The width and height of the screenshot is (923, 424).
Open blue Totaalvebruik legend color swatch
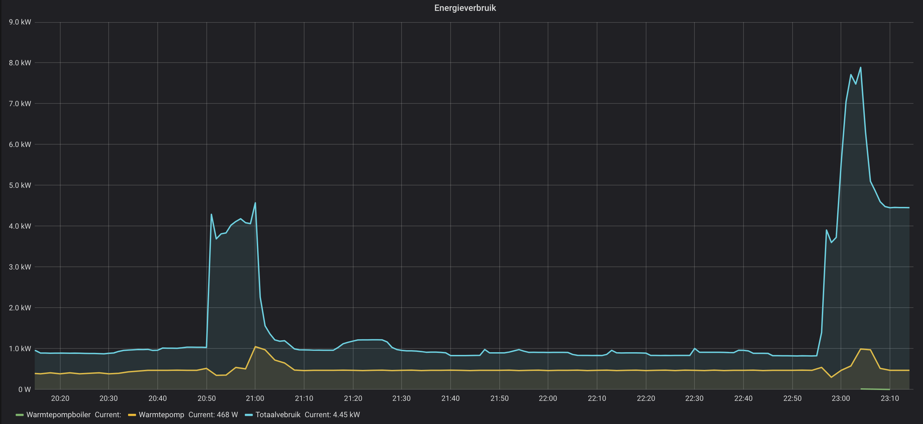coord(249,415)
